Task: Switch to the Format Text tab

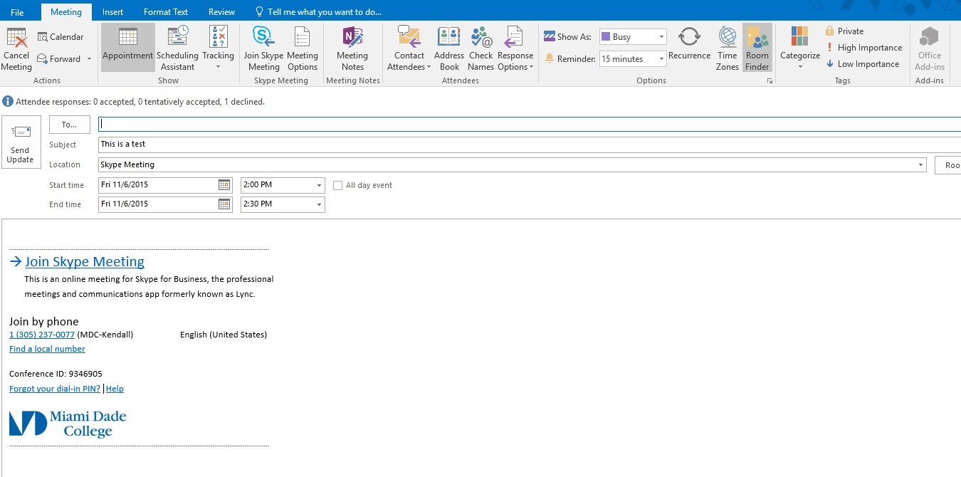Action: click(x=166, y=12)
